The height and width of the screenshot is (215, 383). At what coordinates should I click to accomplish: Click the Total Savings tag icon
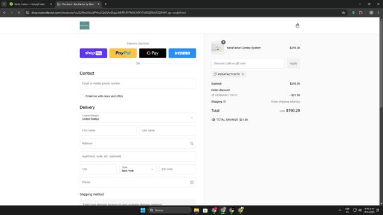pyautogui.click(x=213, y=119)
